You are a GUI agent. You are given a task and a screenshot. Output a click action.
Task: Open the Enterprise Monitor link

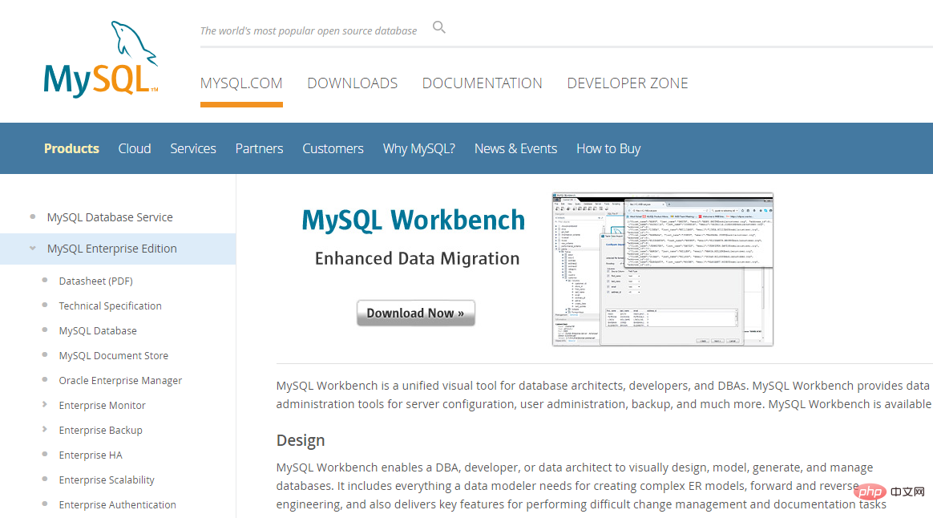pos(102,406)
